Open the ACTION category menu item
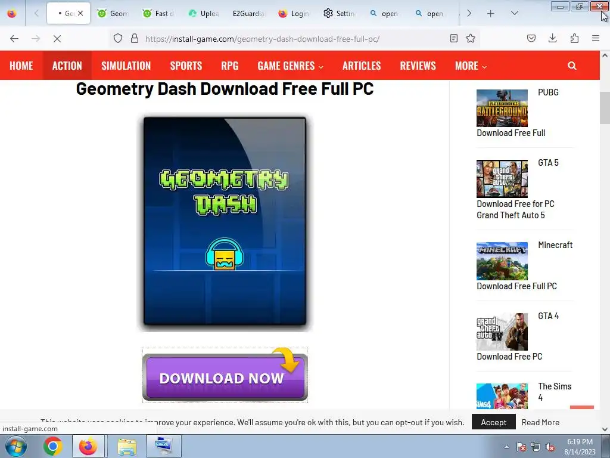This screenshot has height=458, width=610. coord(67,66)
